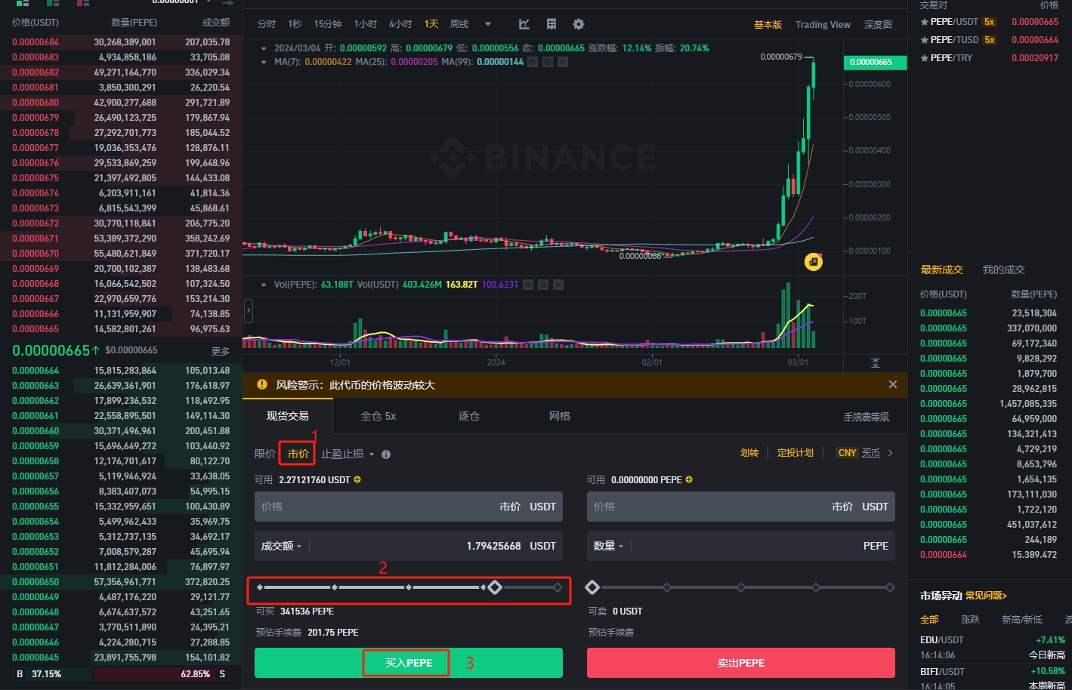Viewport: 1072px width, 690px height.
Task: Set sell slider to the 50% point
Action: point(741,587)
